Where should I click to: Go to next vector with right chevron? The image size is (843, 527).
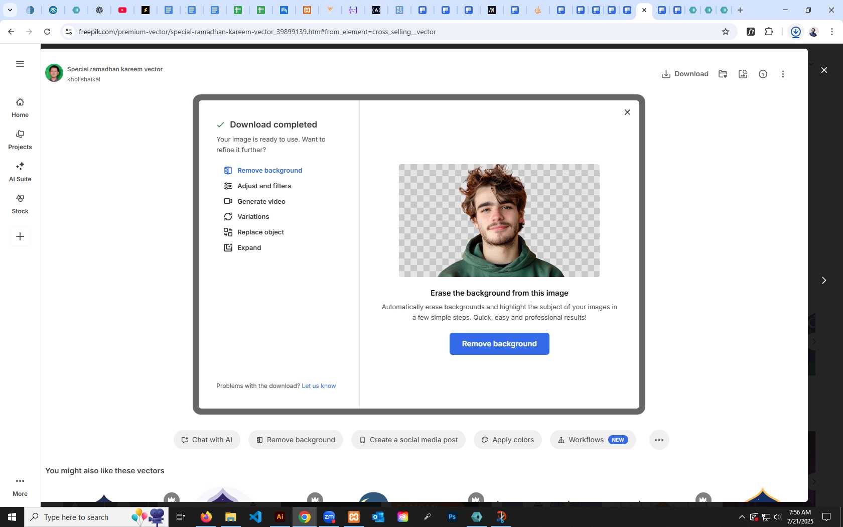tap(824, 281)
